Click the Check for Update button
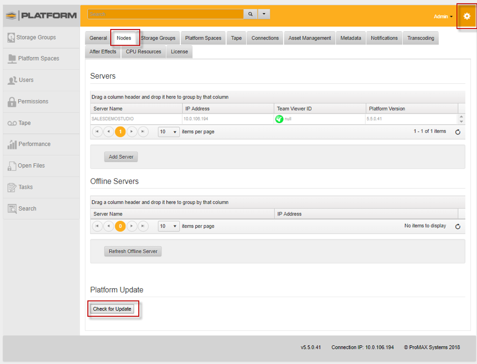 coord(112,309)
